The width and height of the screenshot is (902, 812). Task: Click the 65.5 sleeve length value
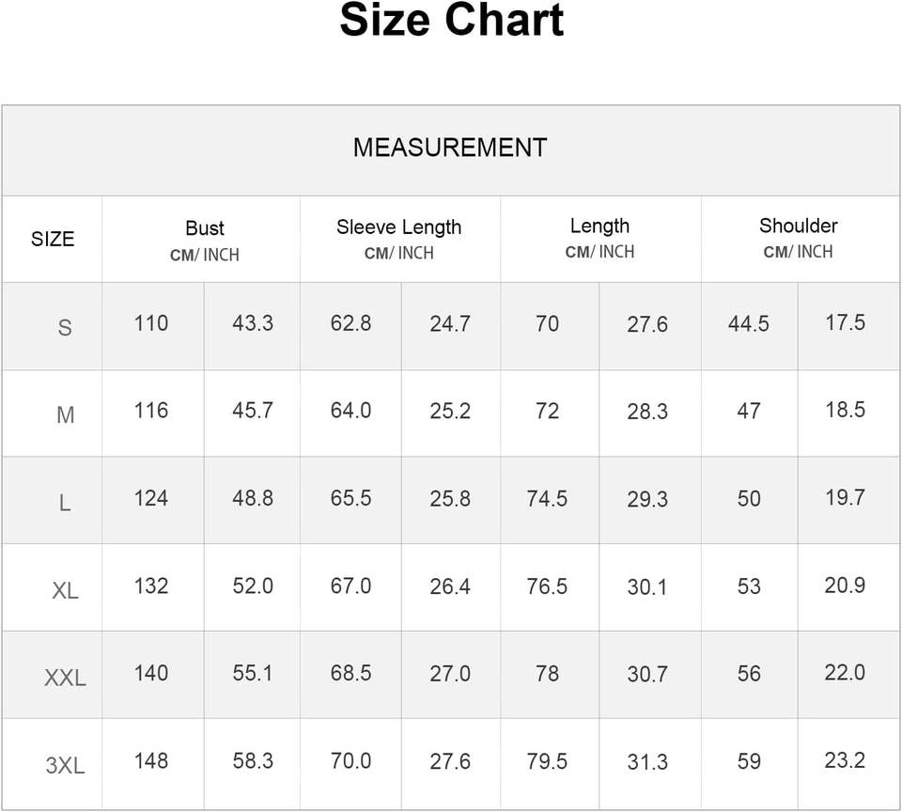tap(350, 498)
